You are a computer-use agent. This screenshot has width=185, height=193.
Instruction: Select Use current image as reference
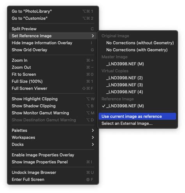coord(137,117)
